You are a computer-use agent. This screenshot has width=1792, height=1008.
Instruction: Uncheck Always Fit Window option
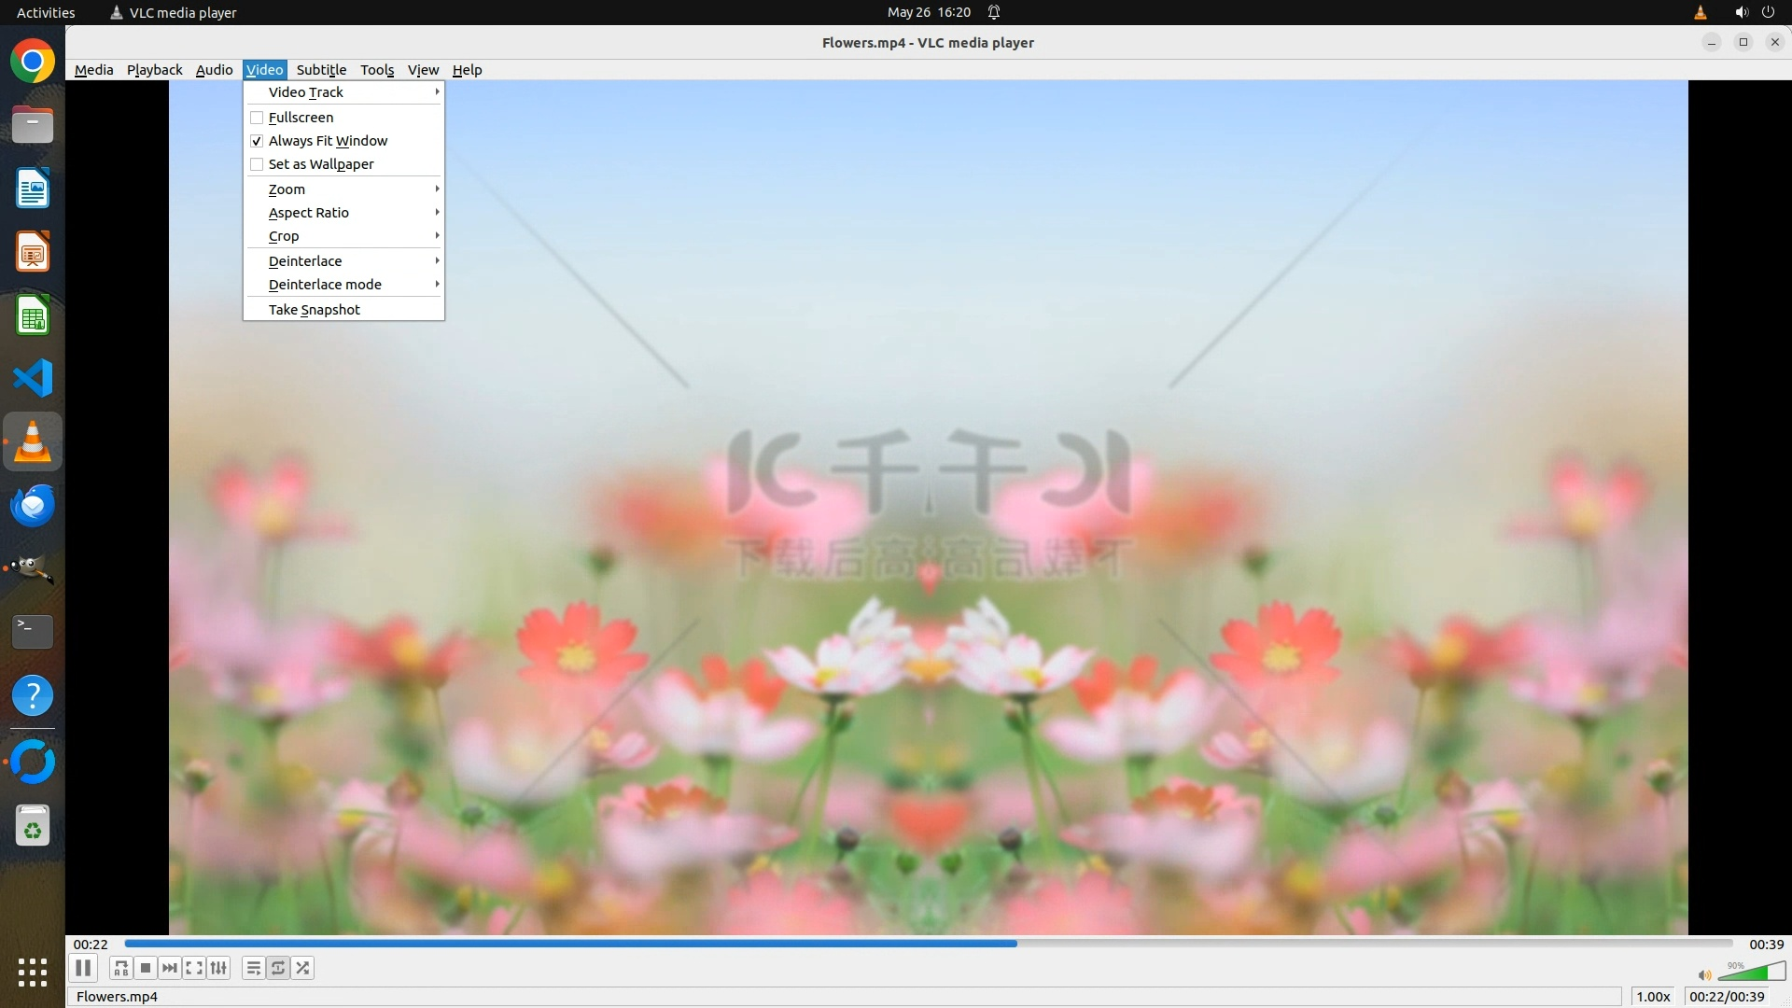[x=257, y=141]
